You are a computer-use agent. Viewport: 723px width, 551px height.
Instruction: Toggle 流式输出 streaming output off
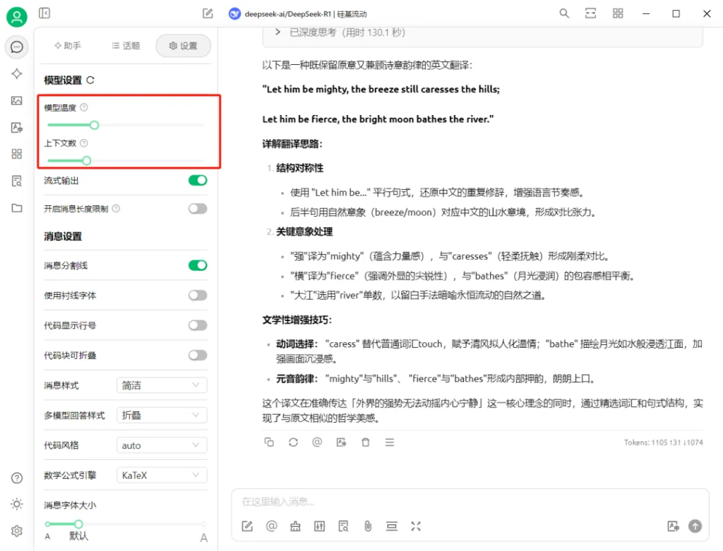point(197,180)
